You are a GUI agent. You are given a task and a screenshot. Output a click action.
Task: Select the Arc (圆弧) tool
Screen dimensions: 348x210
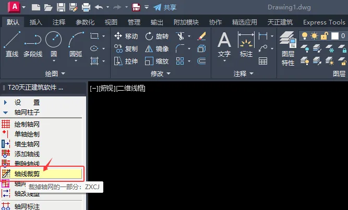click(76, 45)
